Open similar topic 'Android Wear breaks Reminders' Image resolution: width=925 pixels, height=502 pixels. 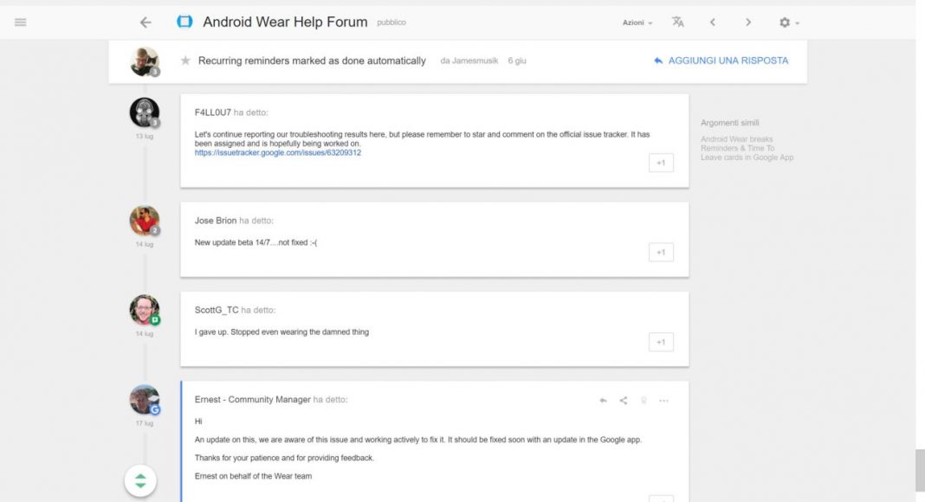pyautogui.click(x=747, y=149)
